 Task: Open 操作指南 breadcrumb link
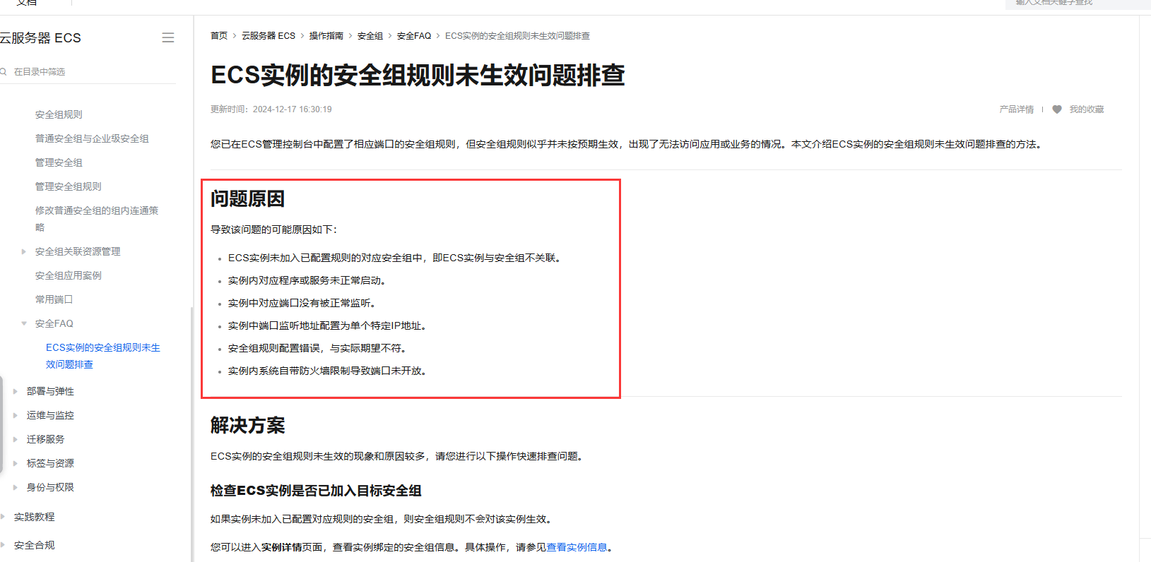326,35
